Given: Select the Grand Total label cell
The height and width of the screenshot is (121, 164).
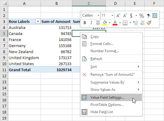Looking at the screenshot, I should click(25, 70).
